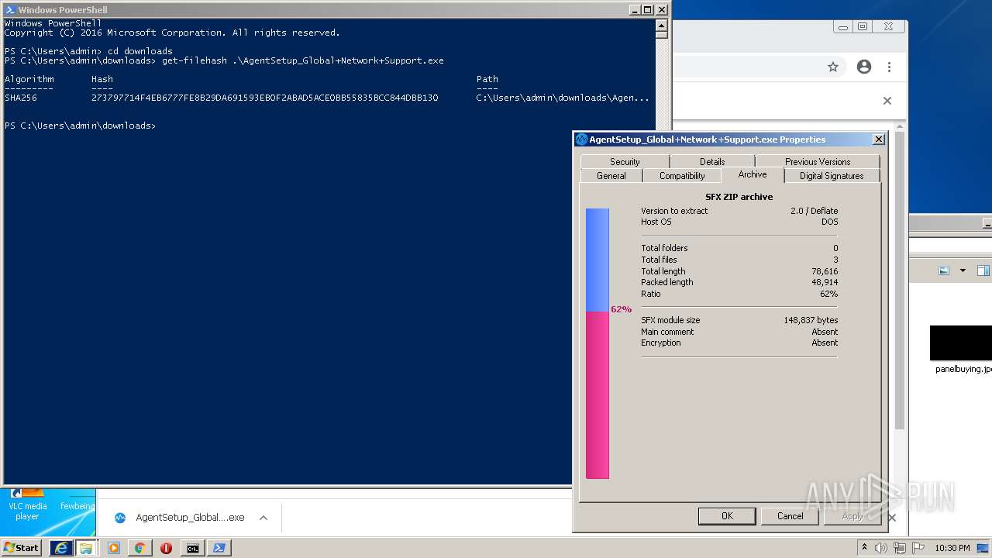Change view icon in Explorer window
The height and width of the screenshot is (558, 992).
coord(944,270)
